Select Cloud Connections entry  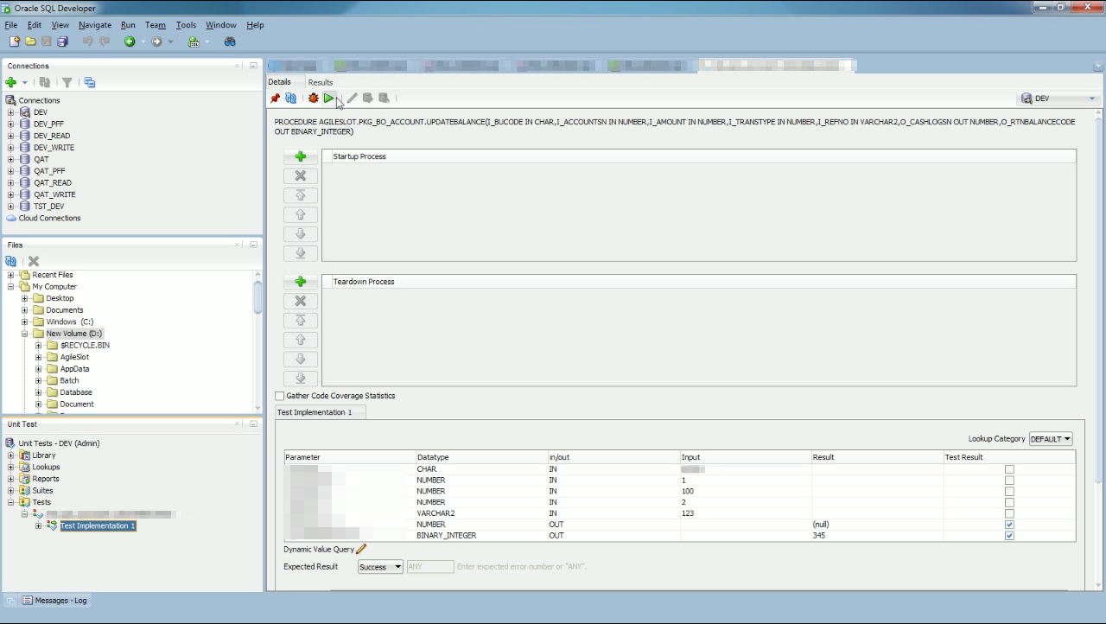point(49,218)
